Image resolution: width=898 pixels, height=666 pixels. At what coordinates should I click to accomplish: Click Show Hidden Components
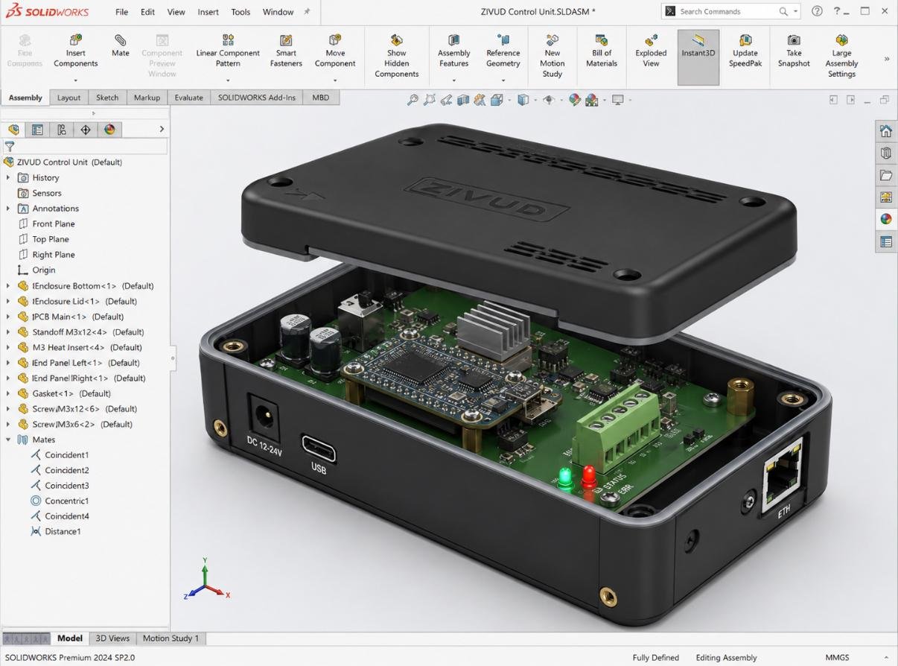[x=396, y=56]
